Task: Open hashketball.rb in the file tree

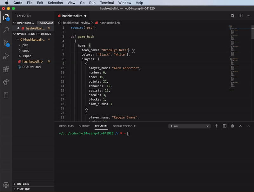Action: tap(32, 61)
